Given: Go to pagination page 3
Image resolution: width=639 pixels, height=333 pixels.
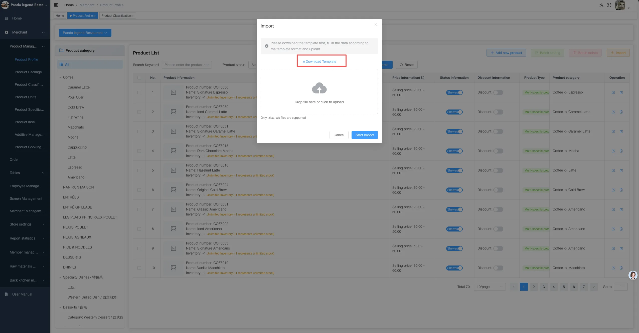Looking at the screenshot, I should (544, 287).
